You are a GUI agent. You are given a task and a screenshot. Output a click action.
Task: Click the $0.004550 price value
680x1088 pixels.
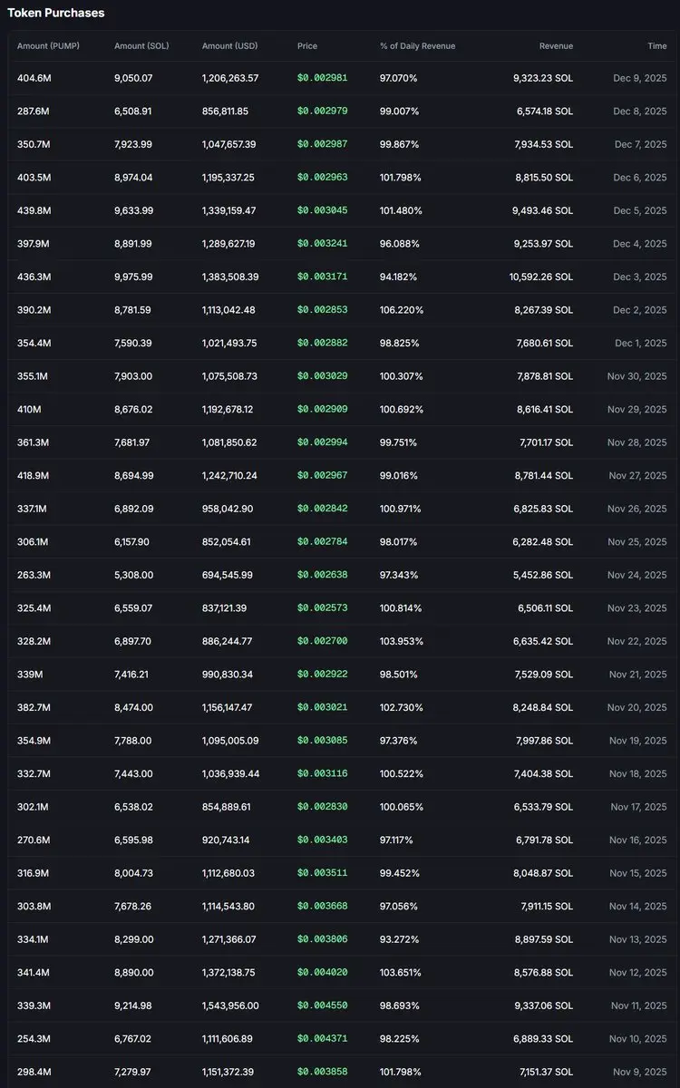(322, 1005)
